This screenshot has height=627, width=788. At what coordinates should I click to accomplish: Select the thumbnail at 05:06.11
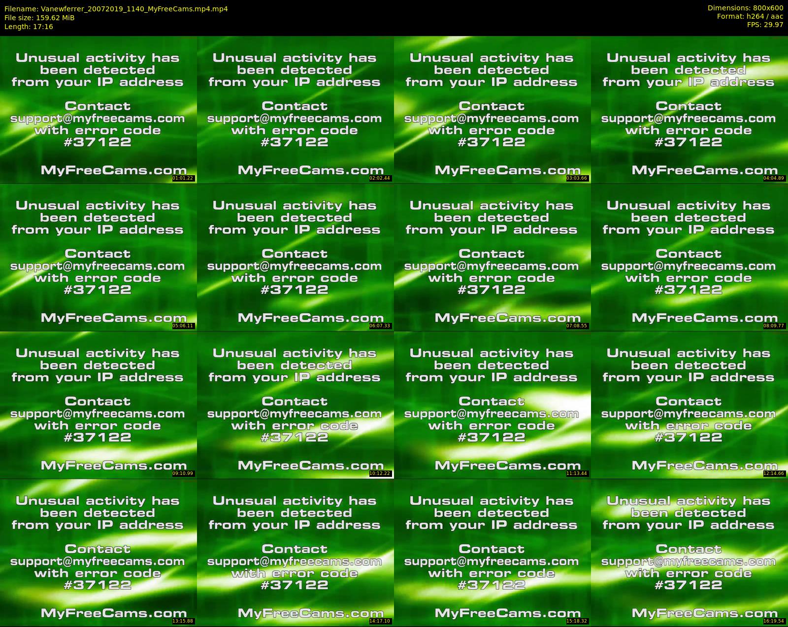coord(98,257)
